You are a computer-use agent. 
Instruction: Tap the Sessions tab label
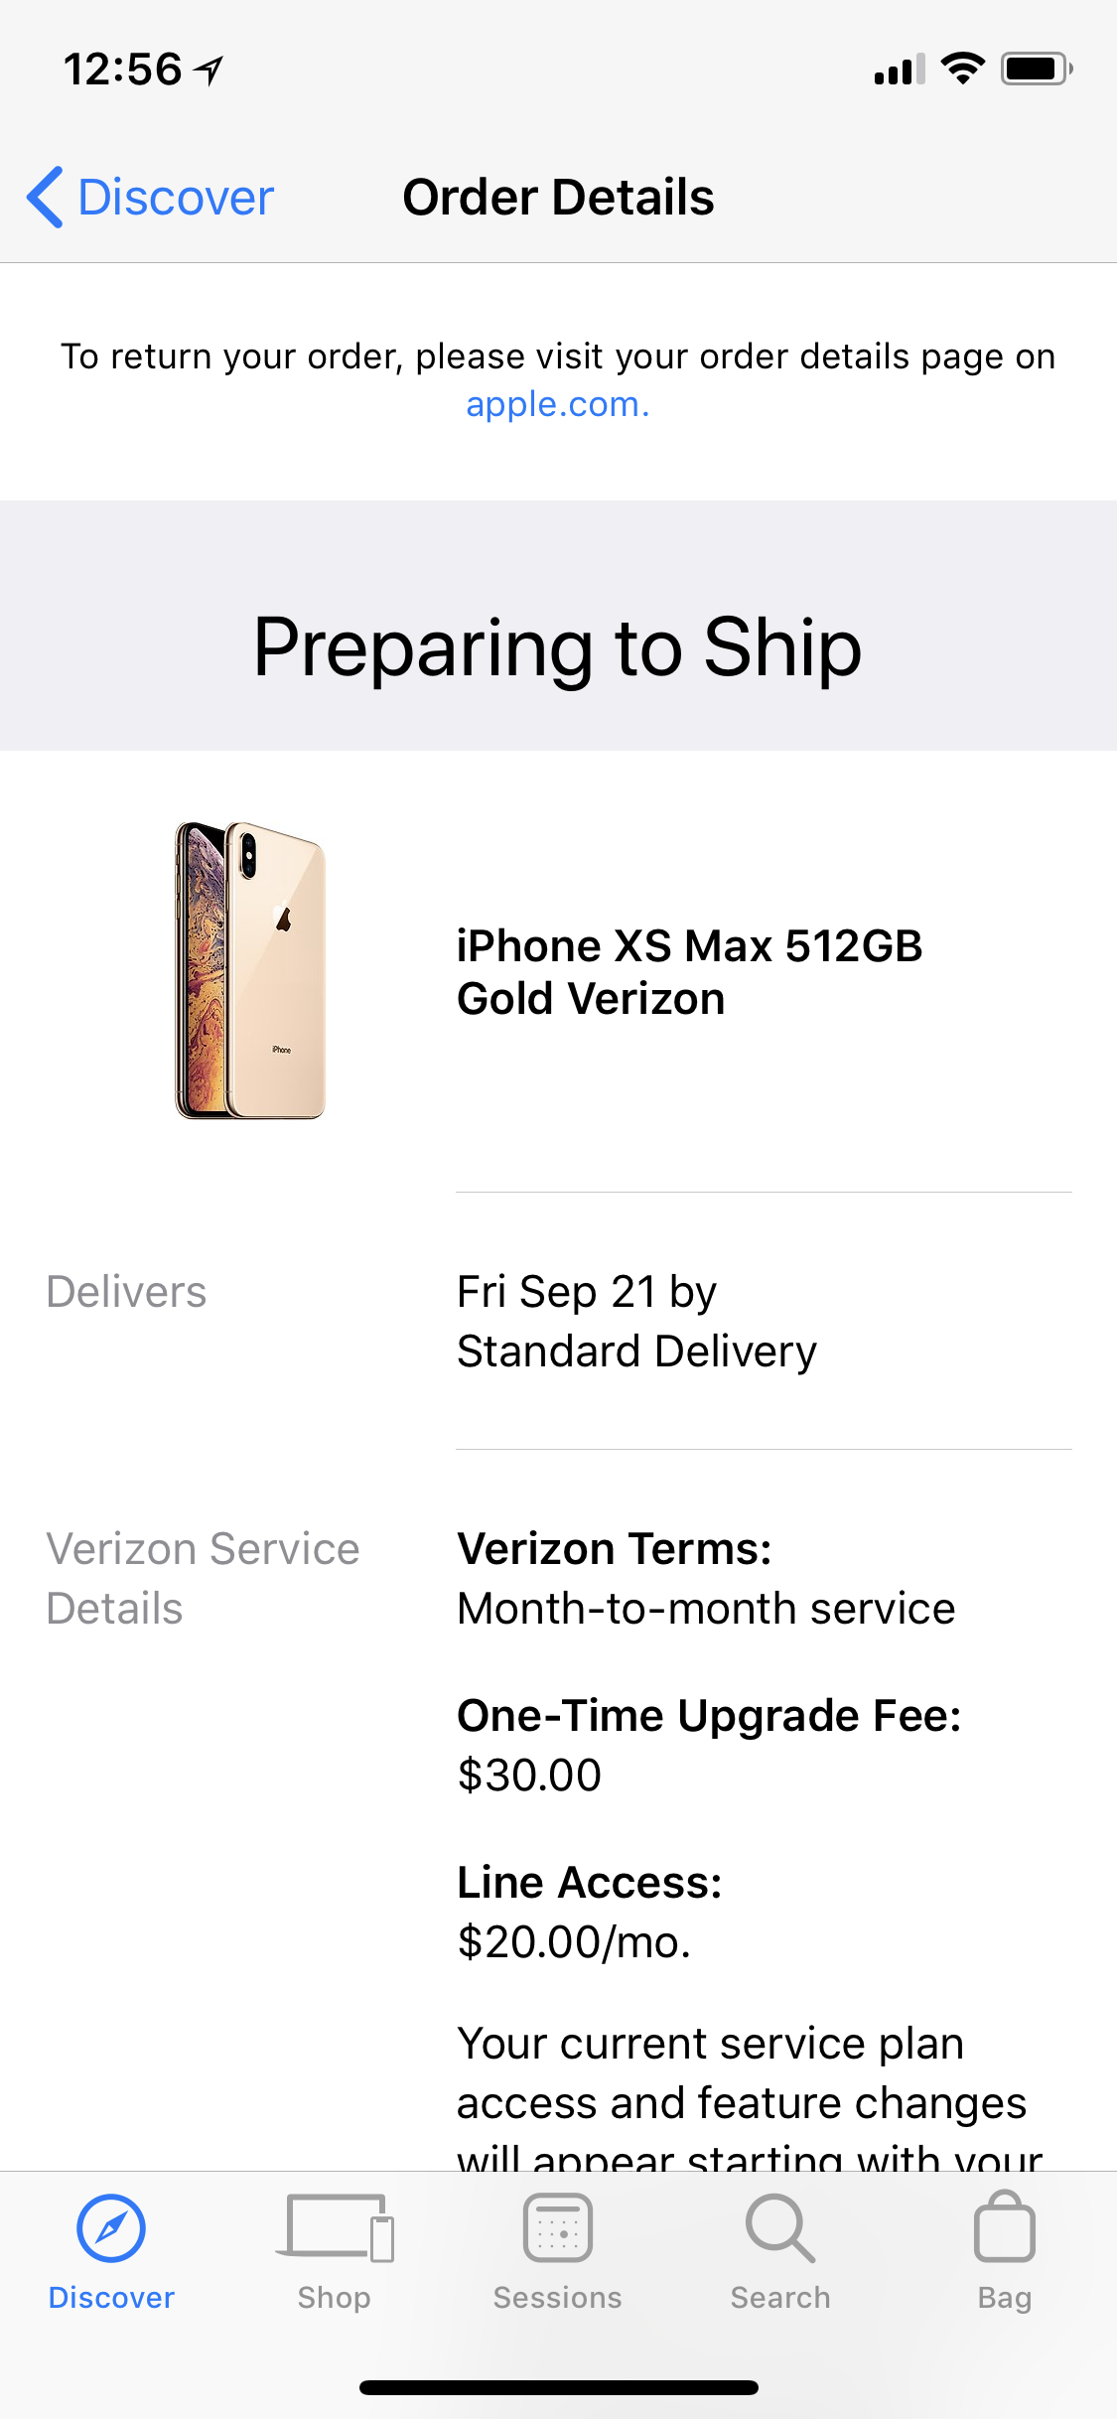tap(558, 2298)
